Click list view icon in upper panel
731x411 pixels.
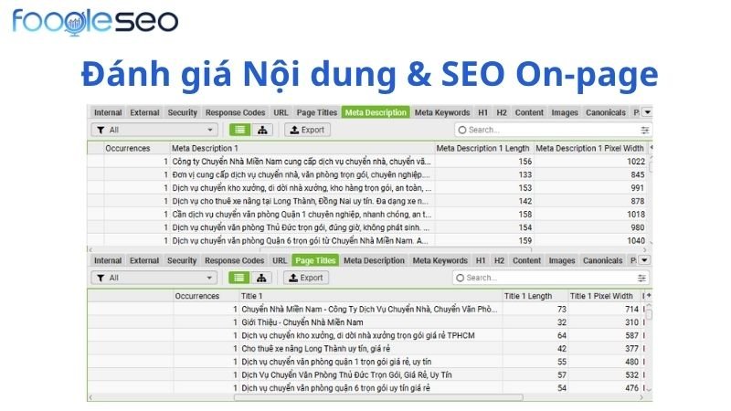click(x=240, y=130)
